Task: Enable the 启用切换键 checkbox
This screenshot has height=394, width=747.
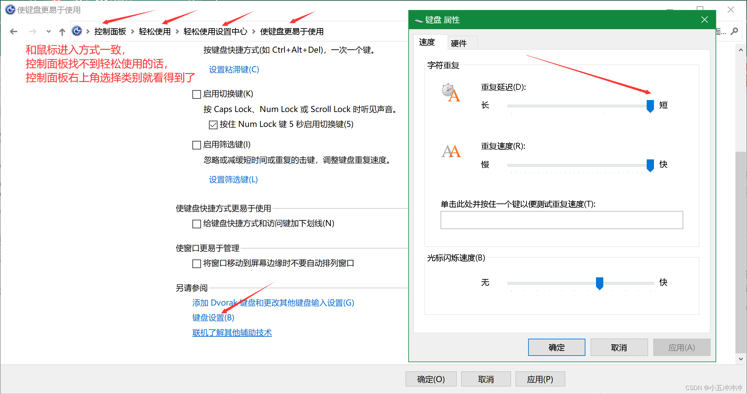Action: [x=197, y=94]
